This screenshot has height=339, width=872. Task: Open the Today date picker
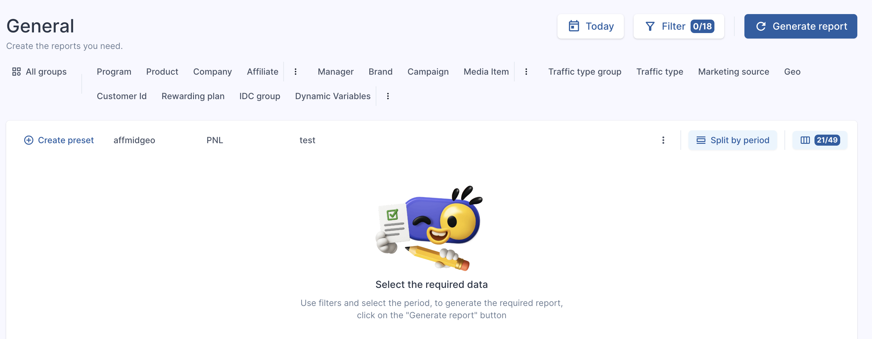[591, 26]
